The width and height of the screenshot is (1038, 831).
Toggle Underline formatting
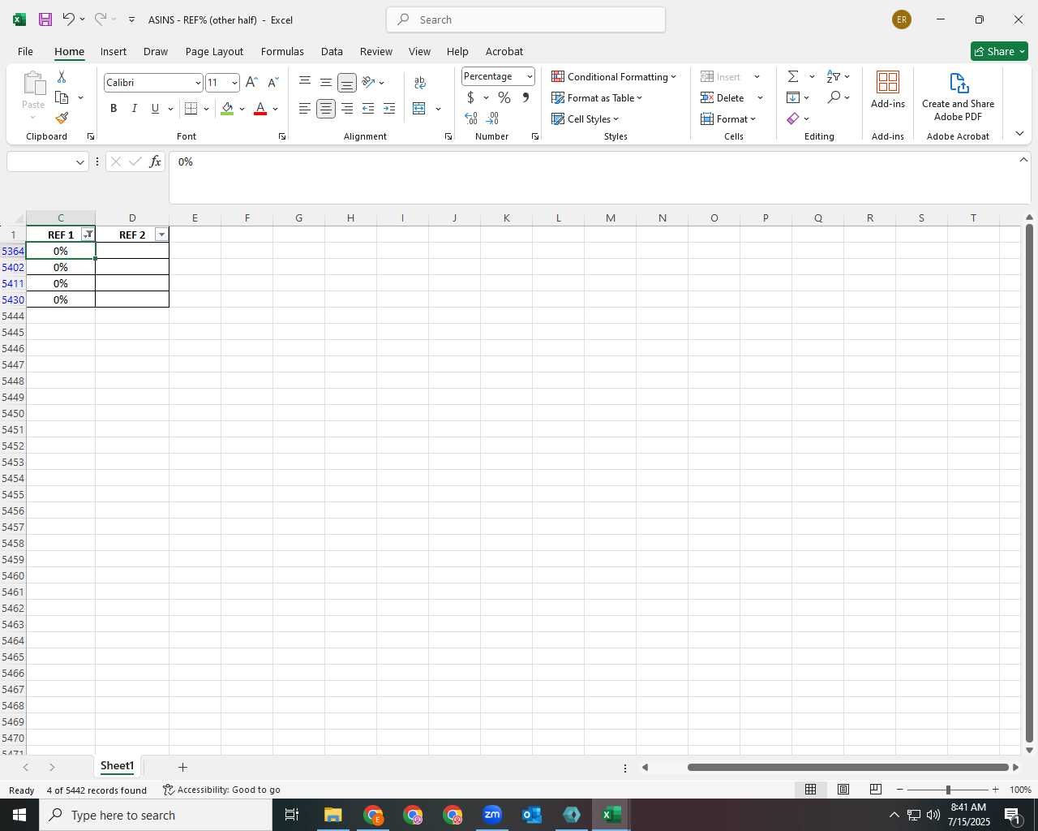(155, 109)
